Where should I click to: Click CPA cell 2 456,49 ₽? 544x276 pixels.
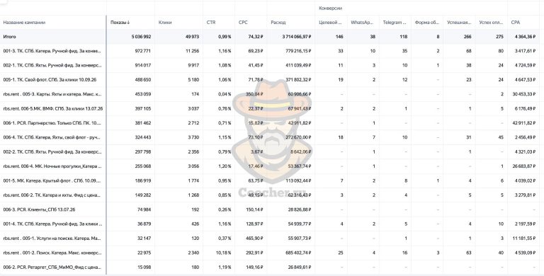(526, 138)
